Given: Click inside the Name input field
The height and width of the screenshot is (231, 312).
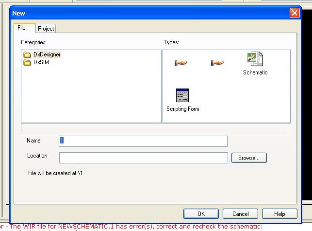Looking at the screenshot, I should 143,141.
